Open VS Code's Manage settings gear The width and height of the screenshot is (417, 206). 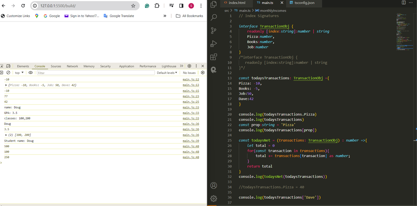(x=214, y=198)
